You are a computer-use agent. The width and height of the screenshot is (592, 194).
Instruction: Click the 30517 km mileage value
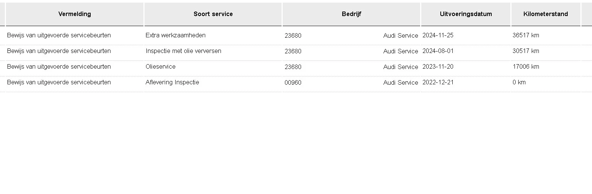coord(526,51)
